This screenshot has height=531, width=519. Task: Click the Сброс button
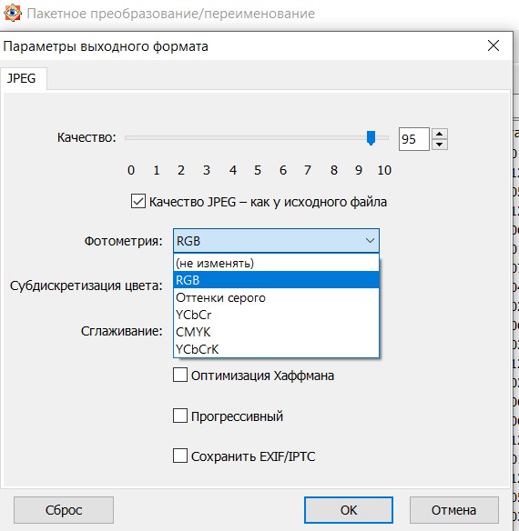[x=64, y=510]
